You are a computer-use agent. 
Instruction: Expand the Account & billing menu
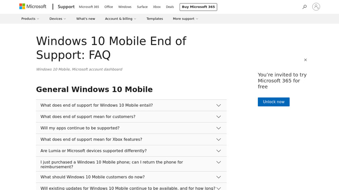pos(120,19)
